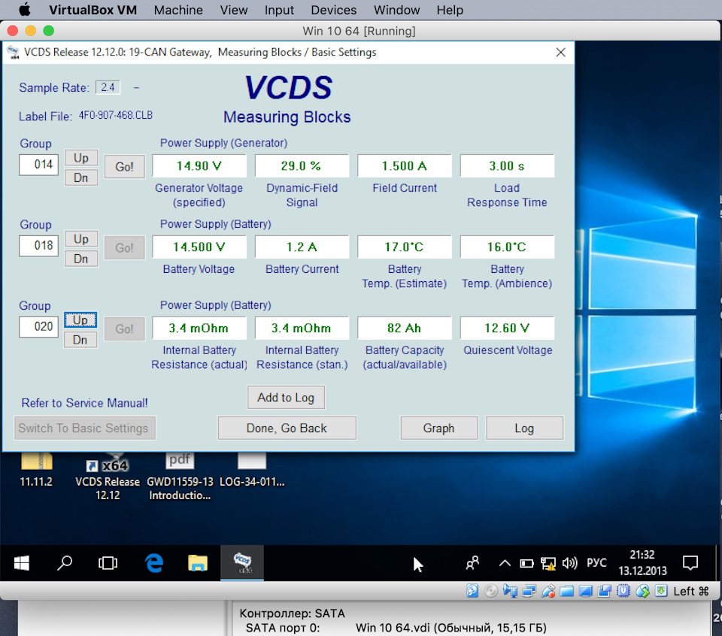Click the highlighted Up for Group 020
The height and width of the screenshot is (636, 722).
80,320
